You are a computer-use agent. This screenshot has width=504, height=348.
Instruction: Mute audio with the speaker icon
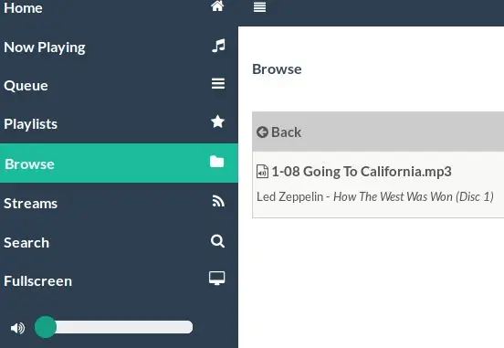17,328
